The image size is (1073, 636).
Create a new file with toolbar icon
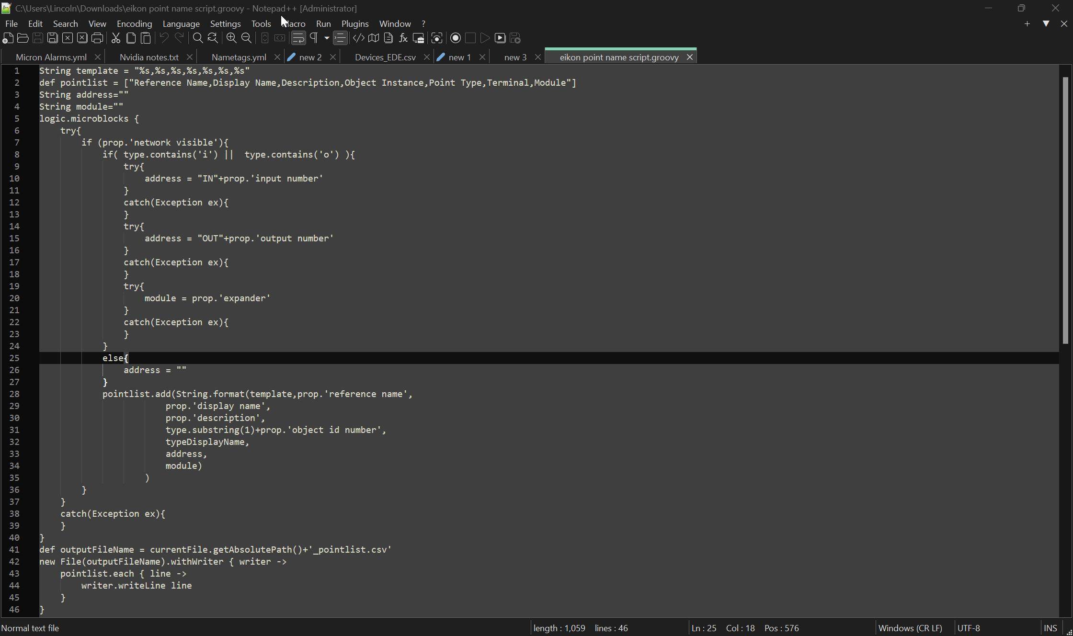click(8, 38)
